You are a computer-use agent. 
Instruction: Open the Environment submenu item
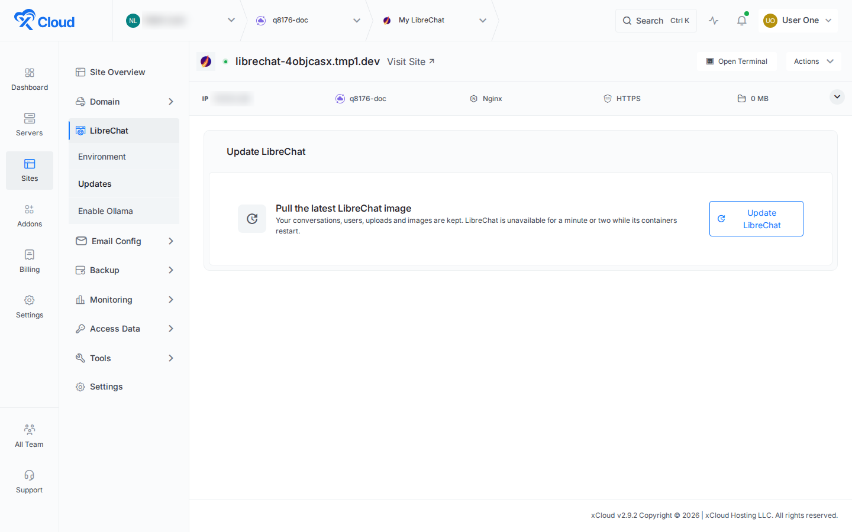(124, 157)
